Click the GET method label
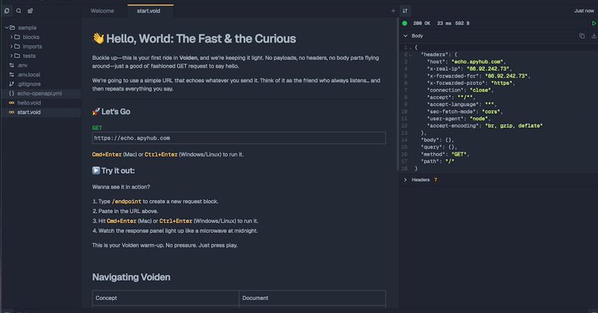Screen dimensions: 598x313 (97, 128)
